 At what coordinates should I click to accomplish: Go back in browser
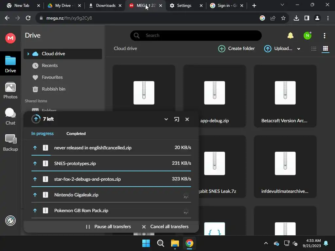coord(7,18)
